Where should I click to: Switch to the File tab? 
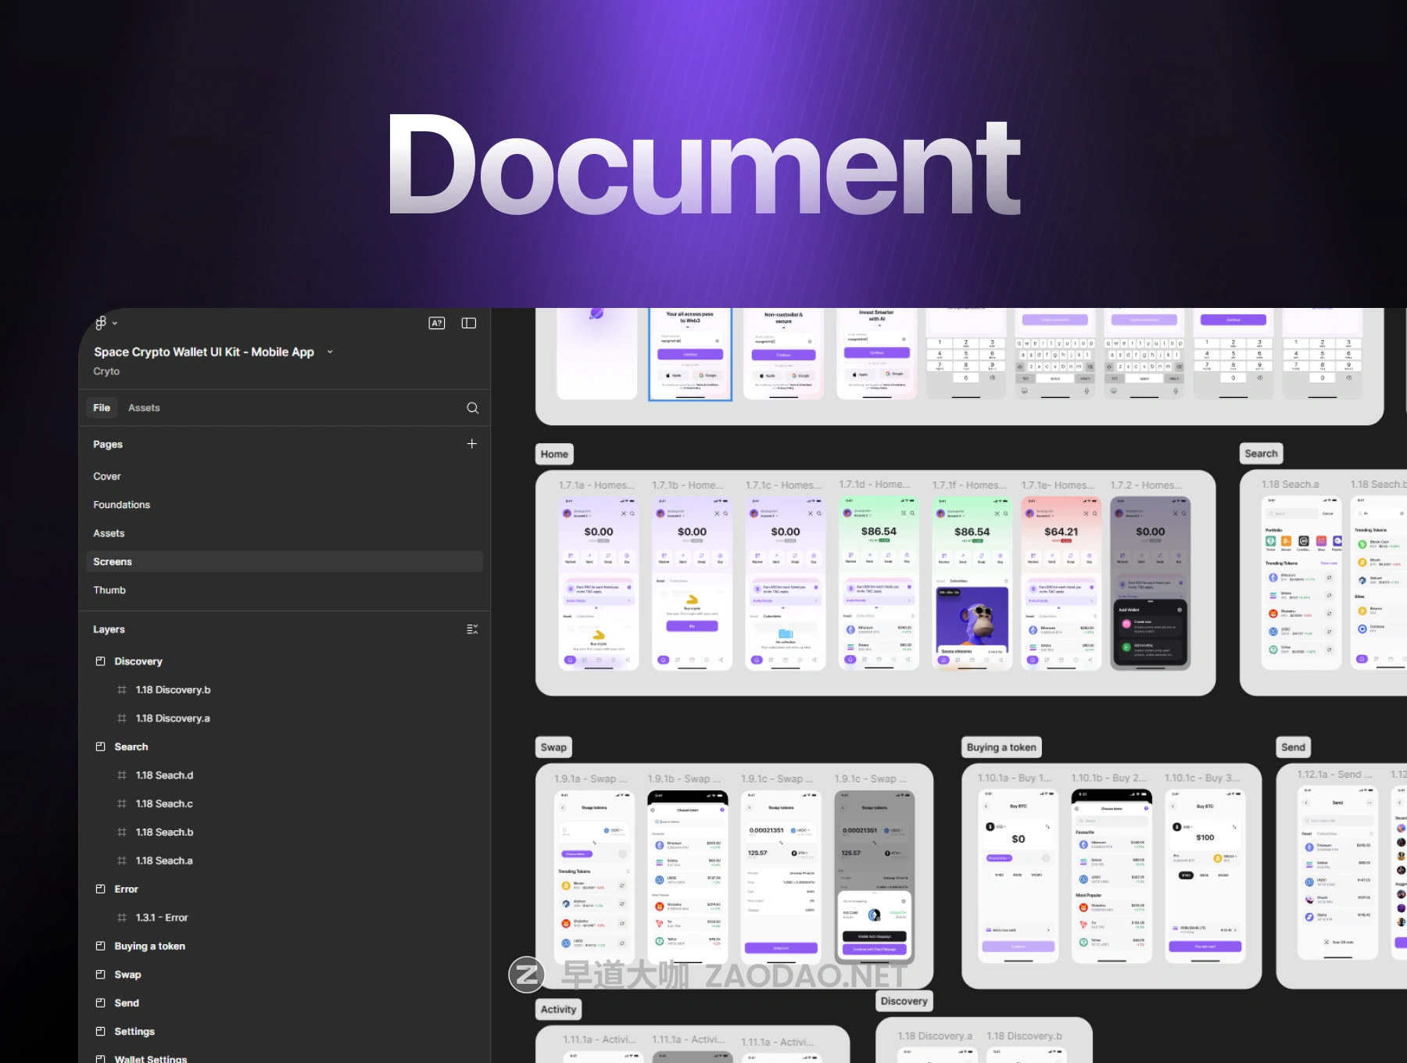pos(102,408)
